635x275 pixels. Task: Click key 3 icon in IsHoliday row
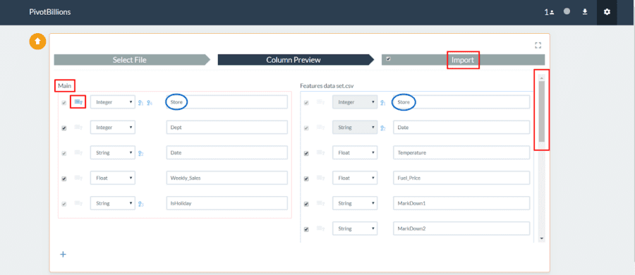pos(141,204)
